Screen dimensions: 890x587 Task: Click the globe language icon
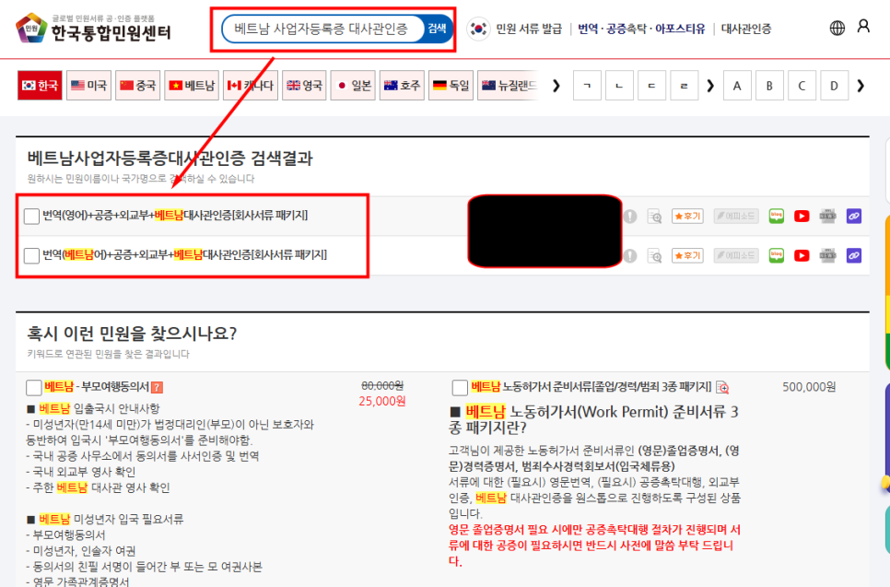coord(837,28)
